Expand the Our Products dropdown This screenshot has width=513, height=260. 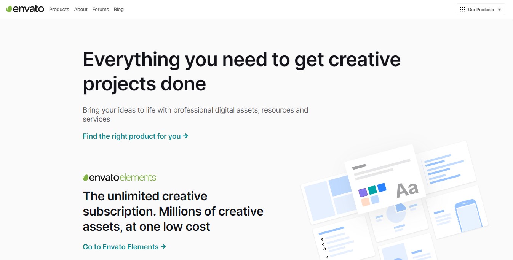tap(481, 10)
